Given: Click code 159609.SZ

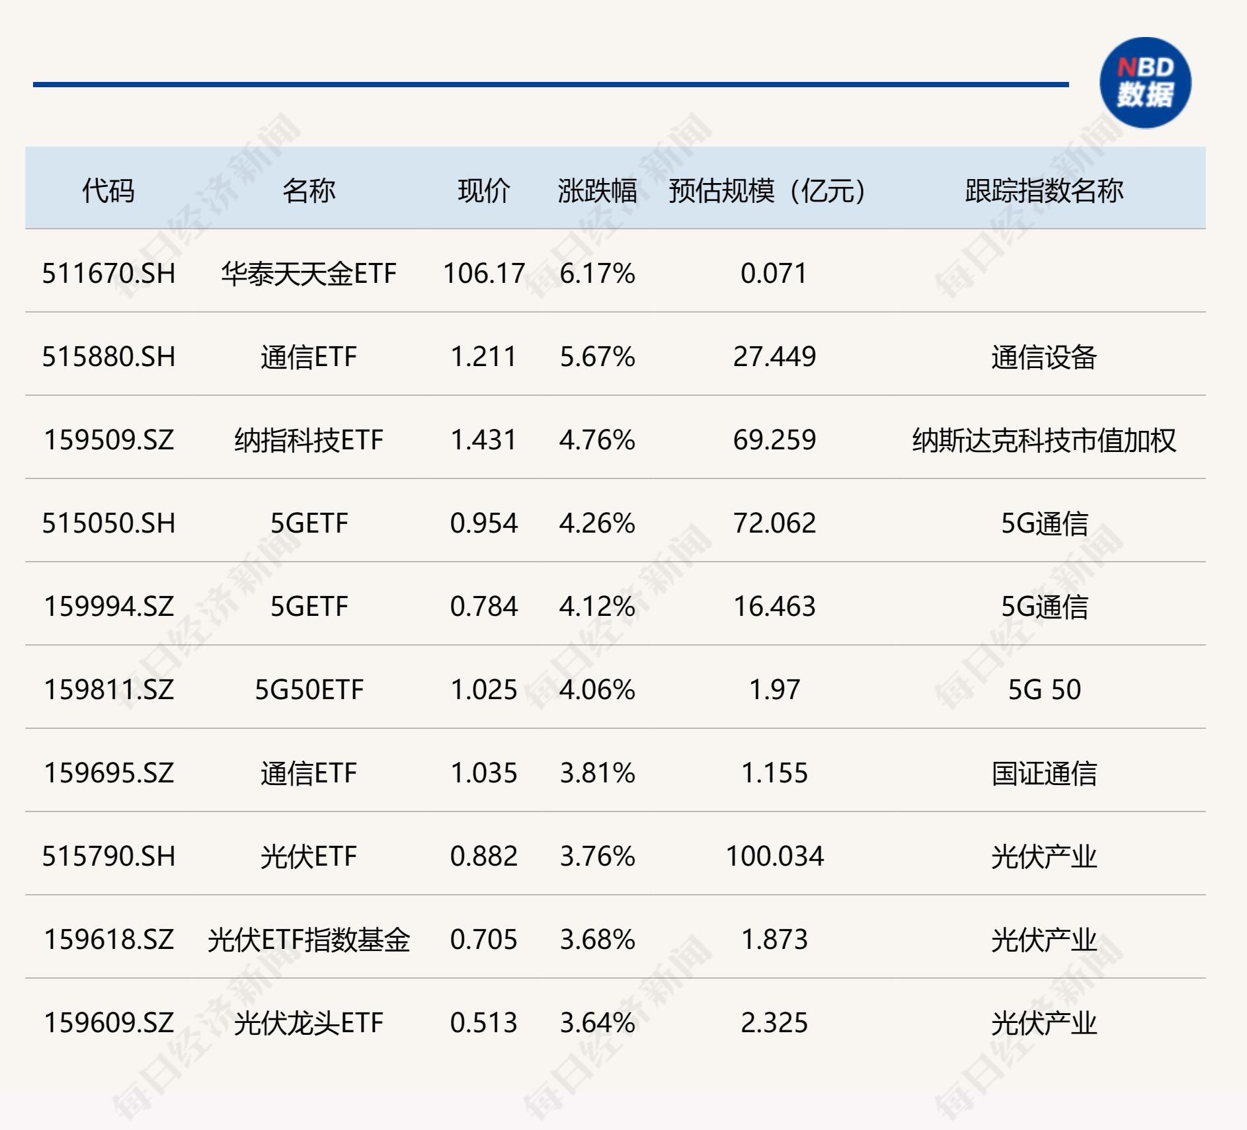Looking at the screenshot, I should [109, 1023].
